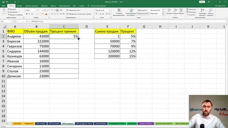The width and height of the screenshot is (228, 128).
Task: Open sheet tab ВПР из другого листа
Action: pos(84,124)
